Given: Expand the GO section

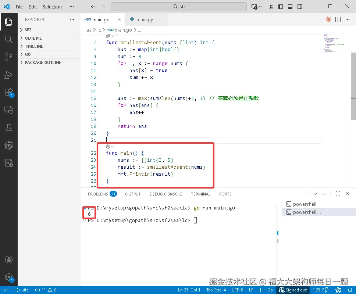Looking at the screenshot, I should coord(49,54).
